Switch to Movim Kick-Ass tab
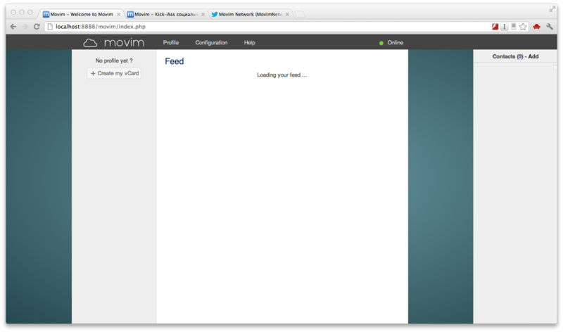The image size is (563, 332). 166,14
